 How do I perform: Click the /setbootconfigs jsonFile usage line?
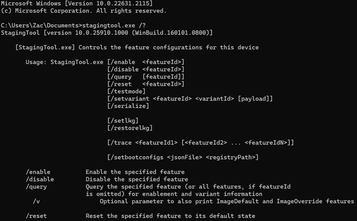point(183,157)
